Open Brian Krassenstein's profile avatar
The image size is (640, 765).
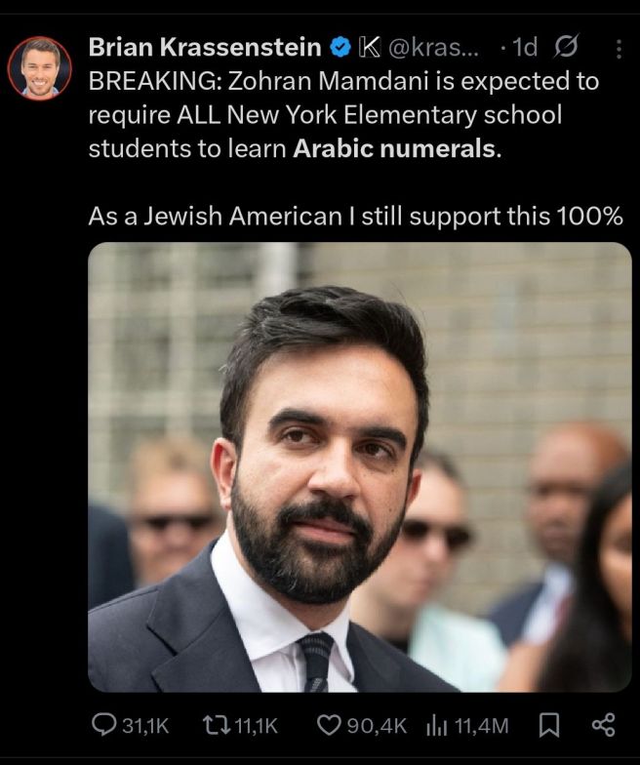click(x=39, y=68)
